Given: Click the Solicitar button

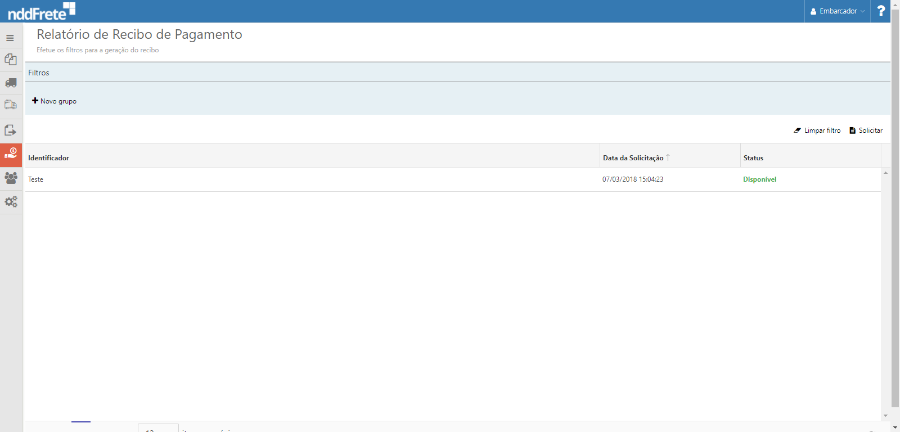Looking at the screenshot, I should (866, 130).
